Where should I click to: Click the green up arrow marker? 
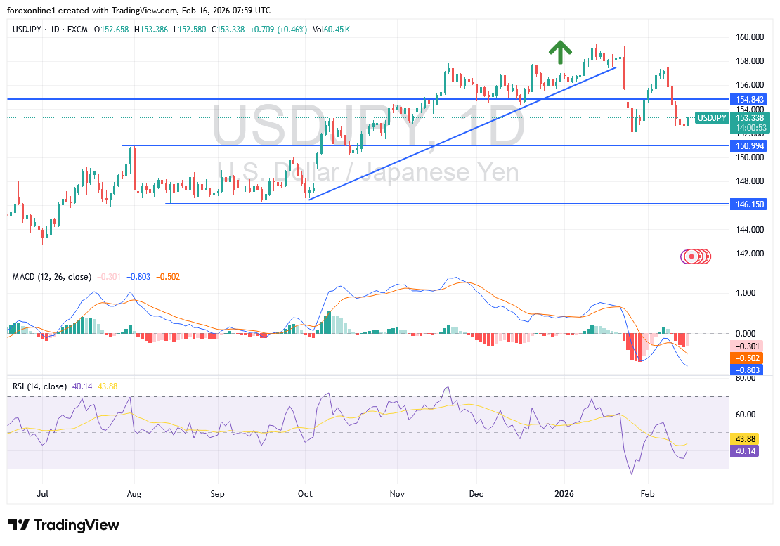pyautogui.click(x=559, y=52)
